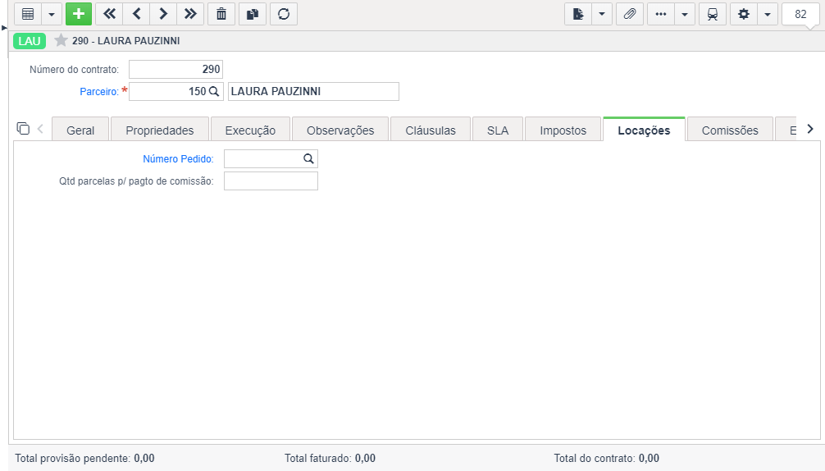
Task: Open Número Pedido search lookup
Action: tap(308, 158)
